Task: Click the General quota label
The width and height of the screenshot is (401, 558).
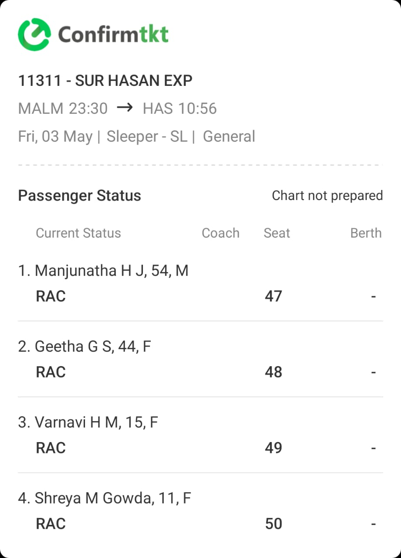Action: (x=229, y=136)
